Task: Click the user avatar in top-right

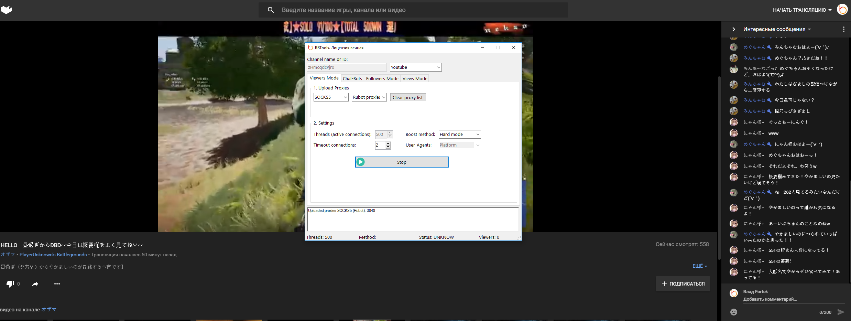Action: point(842,10)
